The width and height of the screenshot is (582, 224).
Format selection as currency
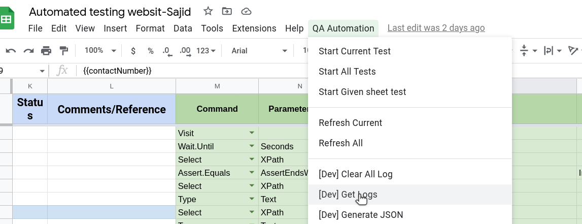click(133, 51)
